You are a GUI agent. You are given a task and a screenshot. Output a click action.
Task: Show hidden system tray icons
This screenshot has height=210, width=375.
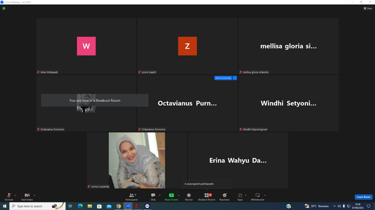point(335,206)
